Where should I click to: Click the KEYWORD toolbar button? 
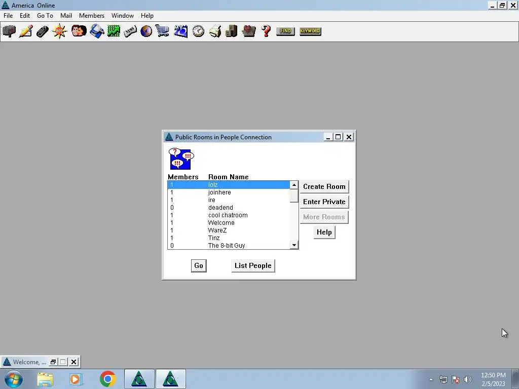[310, 31]
